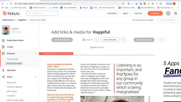
Task: Open the issuu account avatar icon
Action: (x=176, y=13)
